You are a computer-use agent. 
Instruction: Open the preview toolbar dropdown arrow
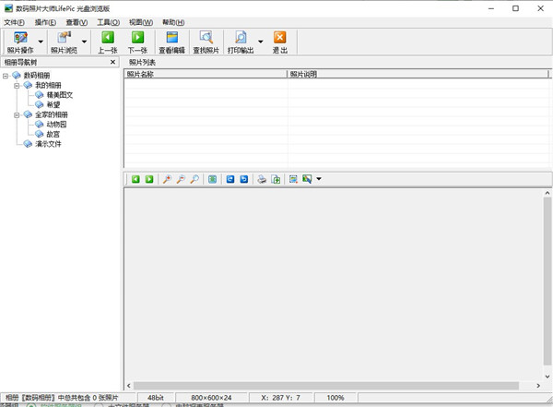pos(319,179)
